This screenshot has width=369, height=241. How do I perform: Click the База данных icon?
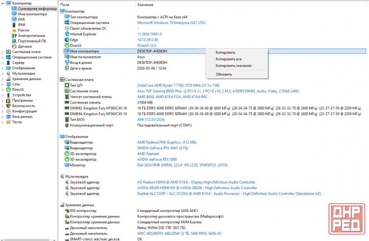pyautogui.click(x=8, y=116)
